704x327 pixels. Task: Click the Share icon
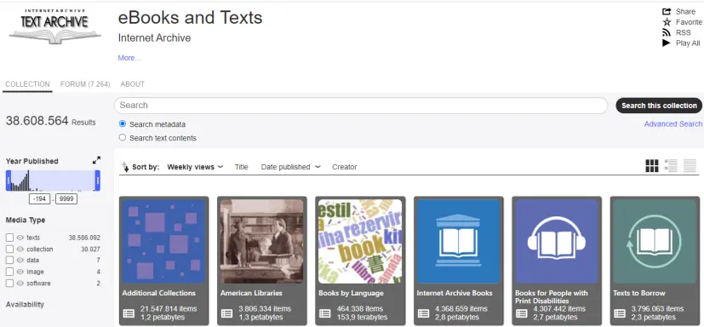click(667, 11)
